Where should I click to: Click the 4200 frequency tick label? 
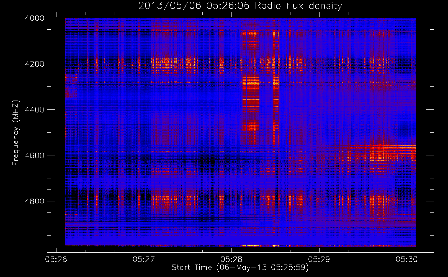(x=35, y=64)
